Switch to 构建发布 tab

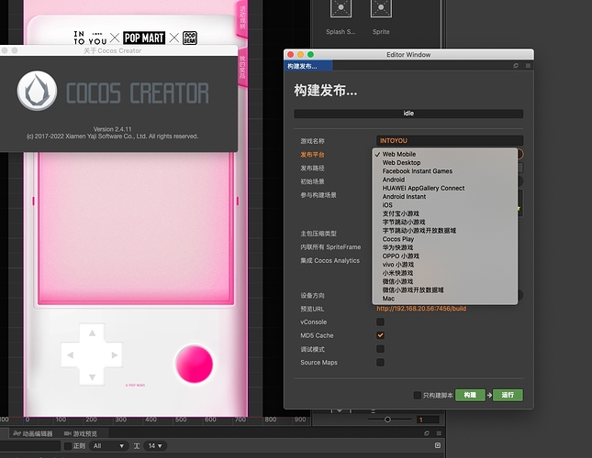[x=307, y=66]
